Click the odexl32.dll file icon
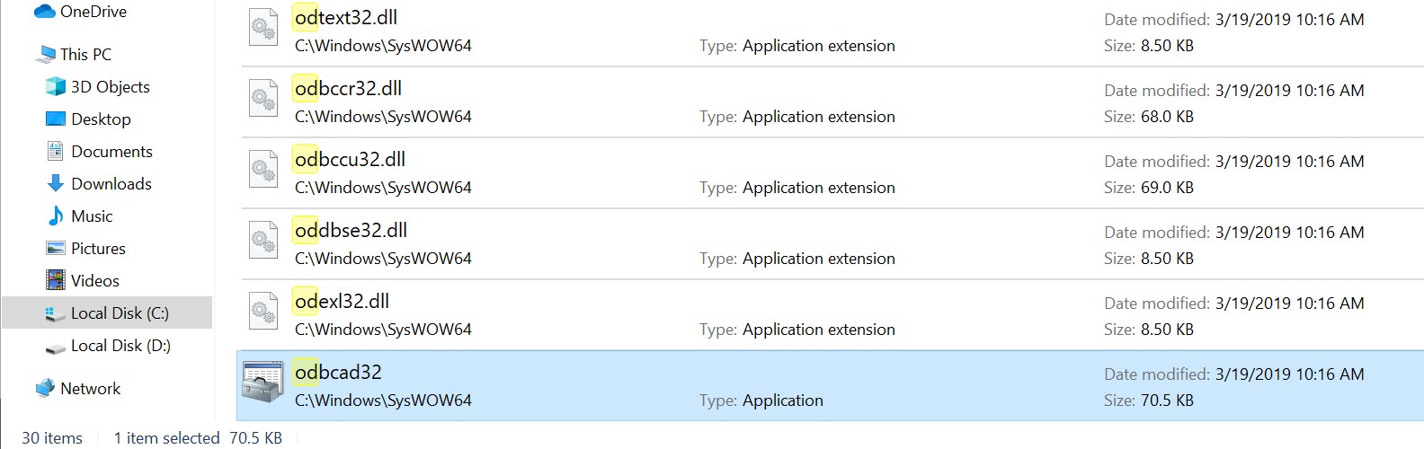The image size is (1424, 449). [x=263, y=311]
